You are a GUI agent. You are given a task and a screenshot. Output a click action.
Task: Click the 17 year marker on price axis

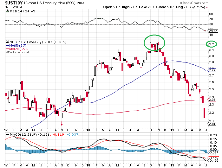click(x=6, y=130)
